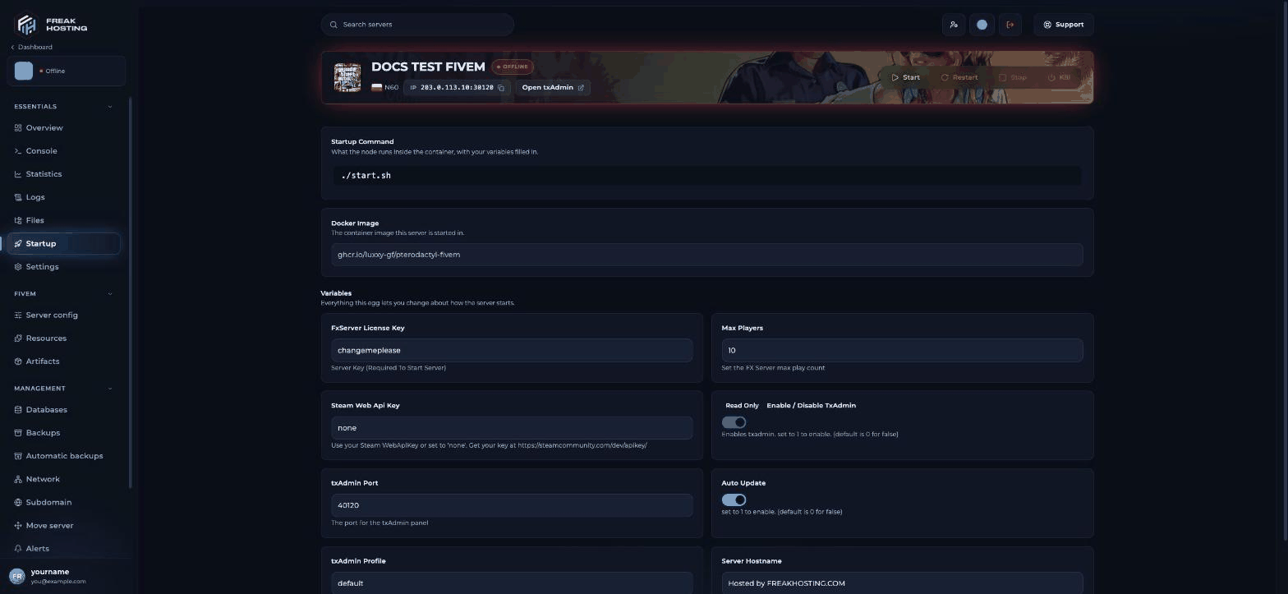Image resolution: width=1288 pixels, height=594 pixels.
Task: Copy the server IP address
Action: coord(501,88)
